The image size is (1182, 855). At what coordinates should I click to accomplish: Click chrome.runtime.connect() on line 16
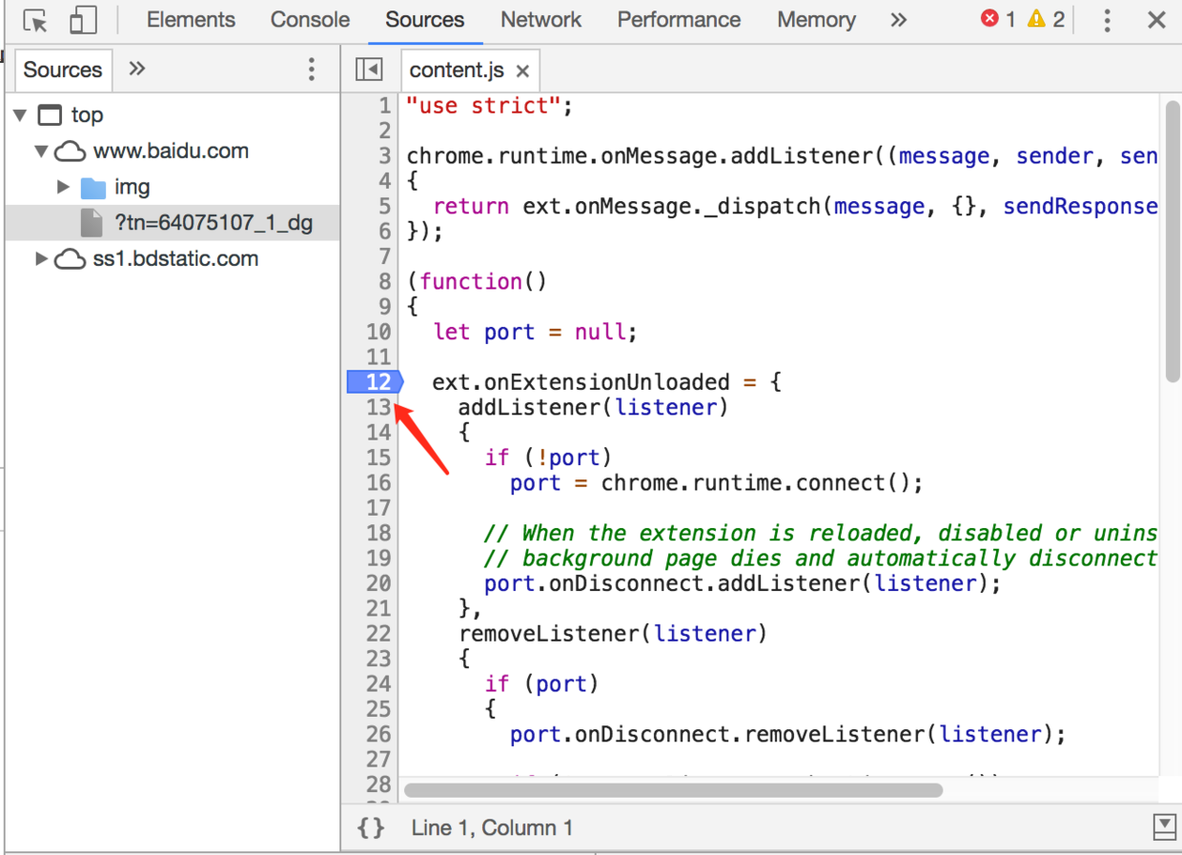point(762,482)
